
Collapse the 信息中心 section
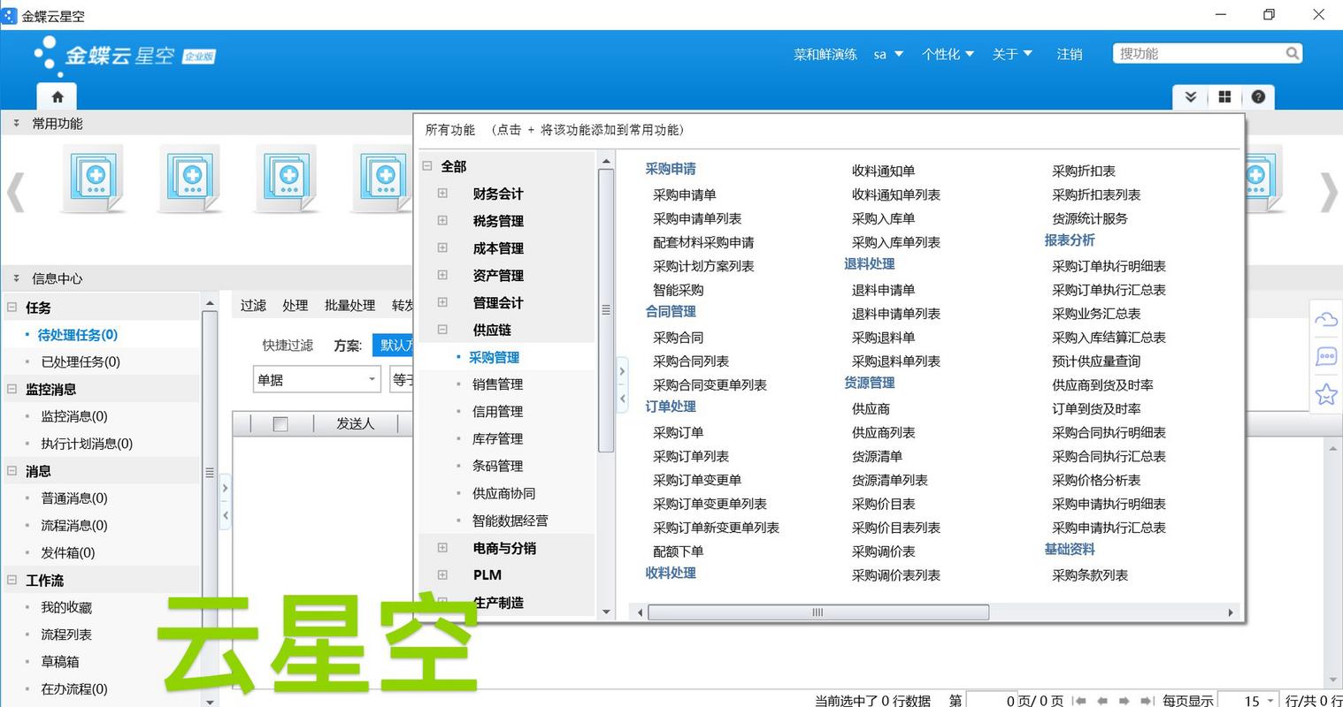16,278
